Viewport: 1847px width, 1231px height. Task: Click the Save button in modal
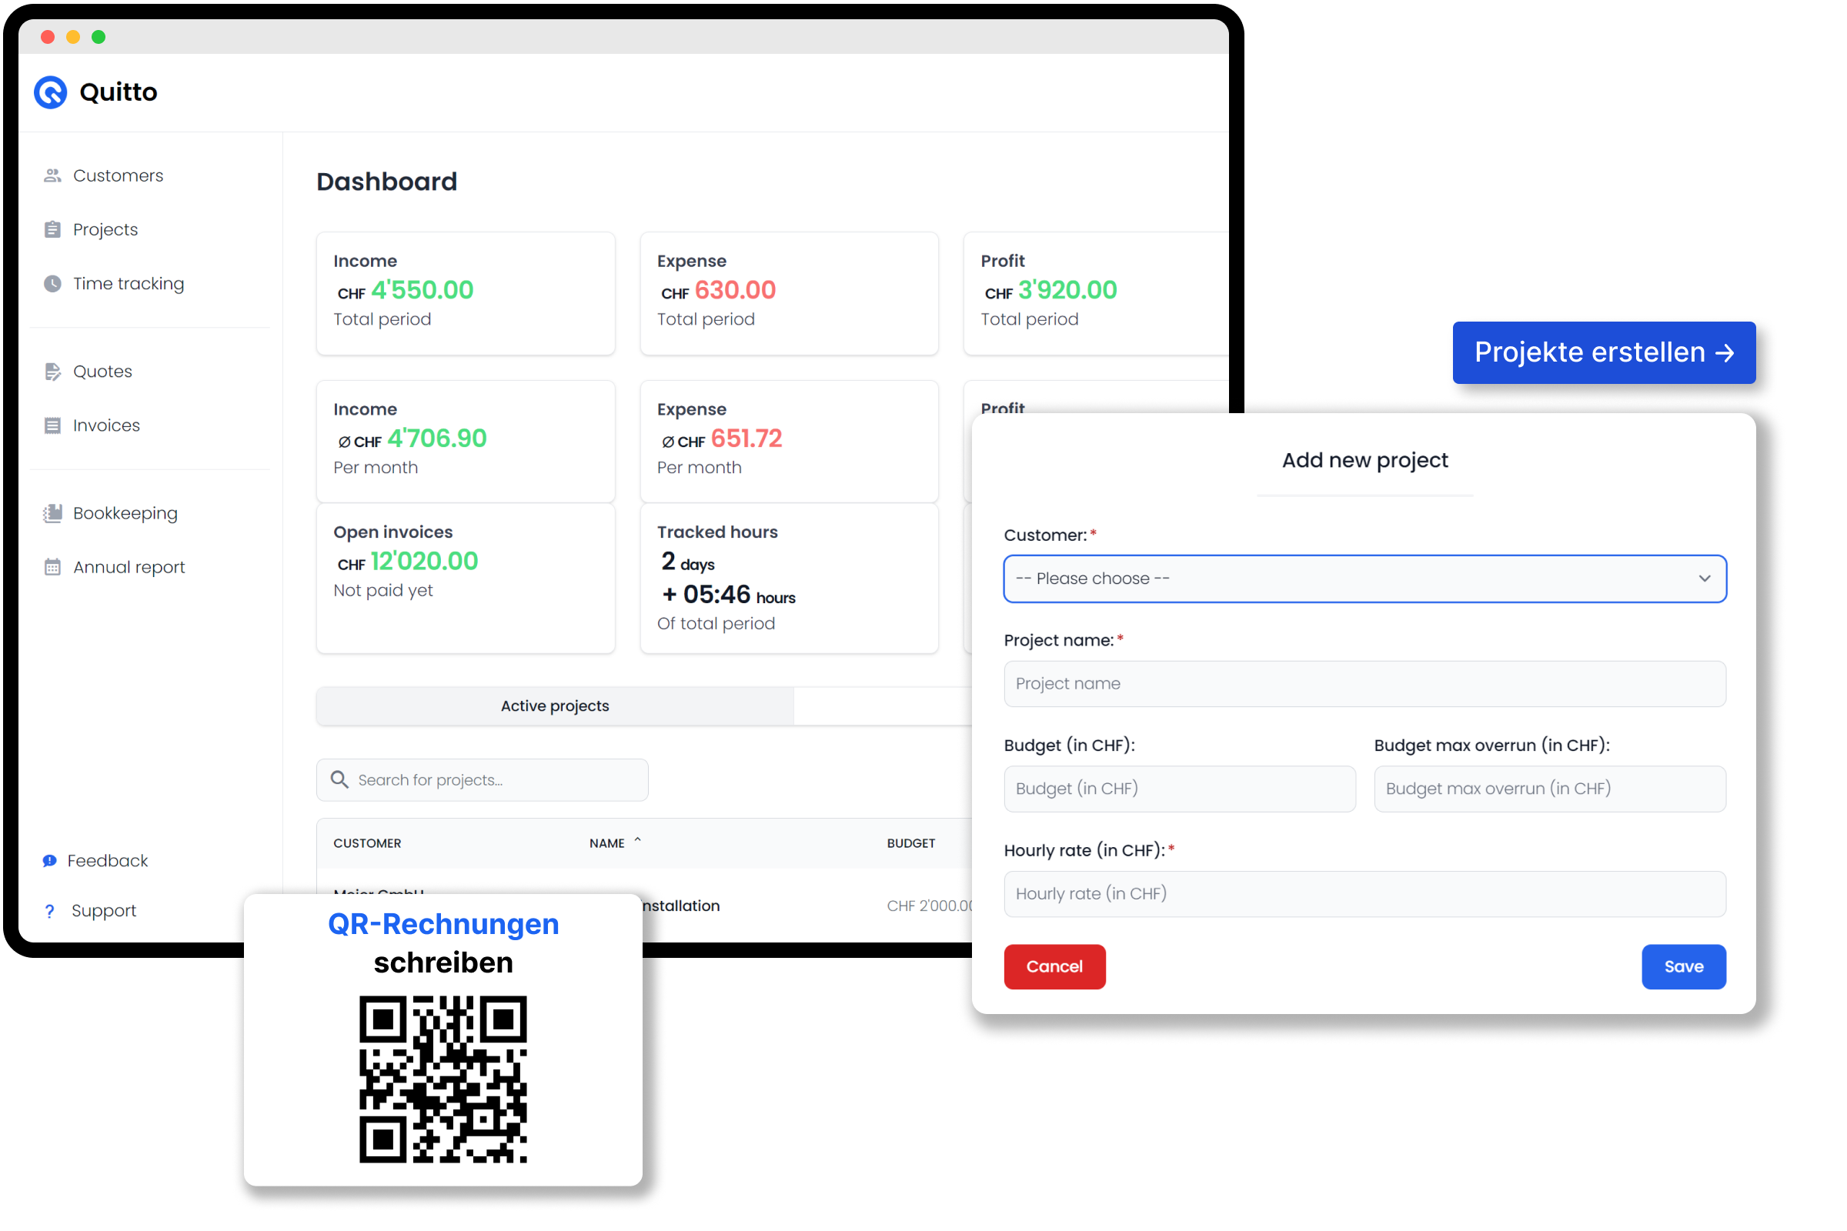click(x=1682, y=966)
